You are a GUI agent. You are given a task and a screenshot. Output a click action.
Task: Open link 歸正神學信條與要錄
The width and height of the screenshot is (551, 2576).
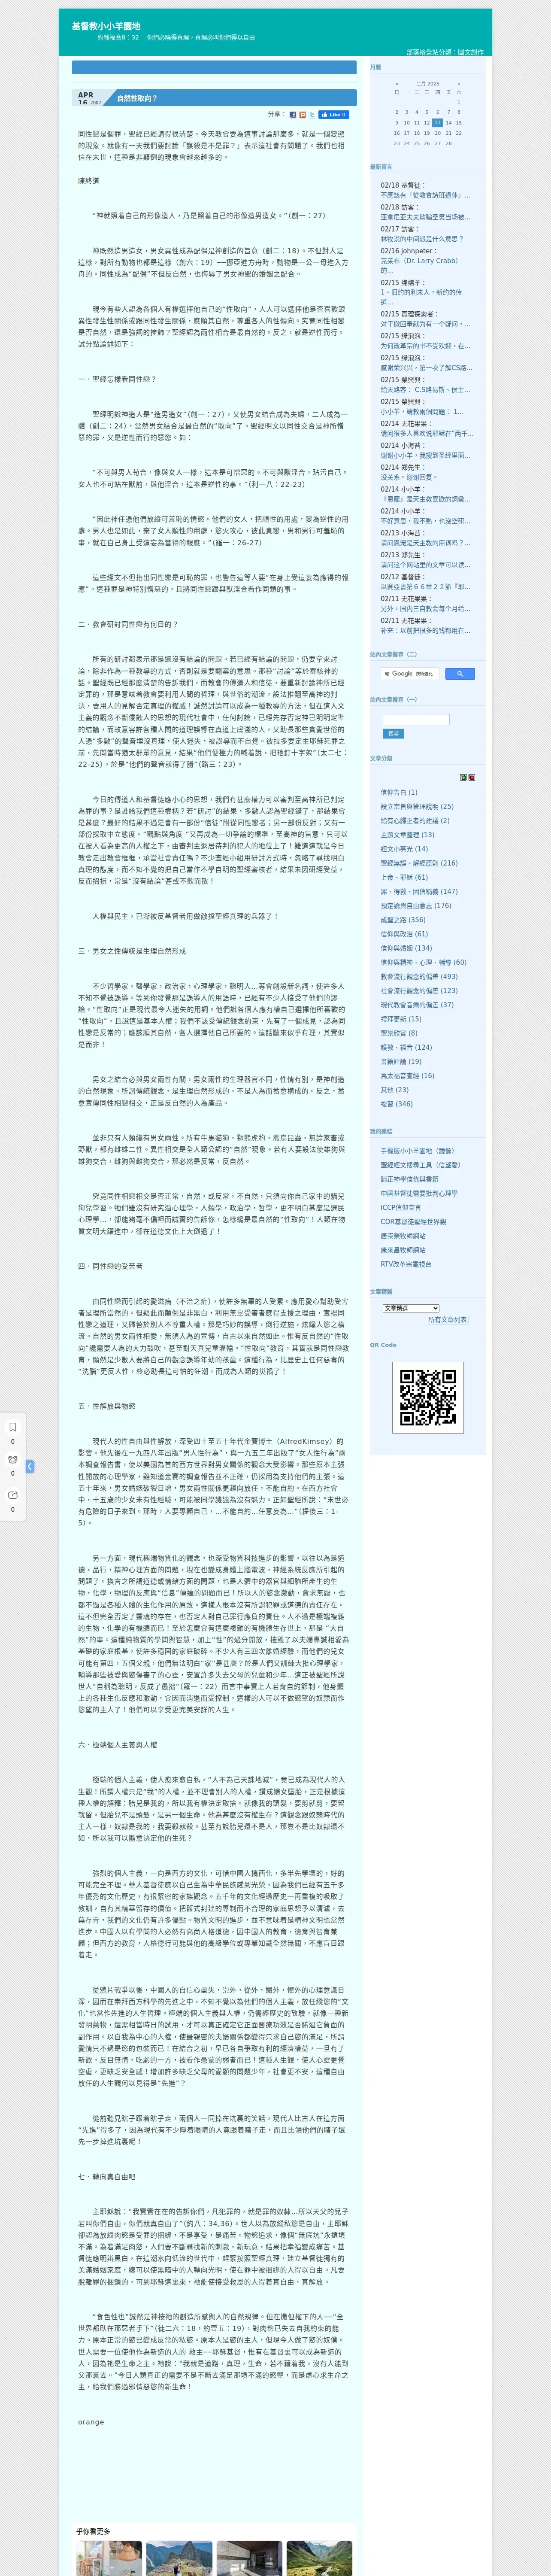pos(409,1179)
